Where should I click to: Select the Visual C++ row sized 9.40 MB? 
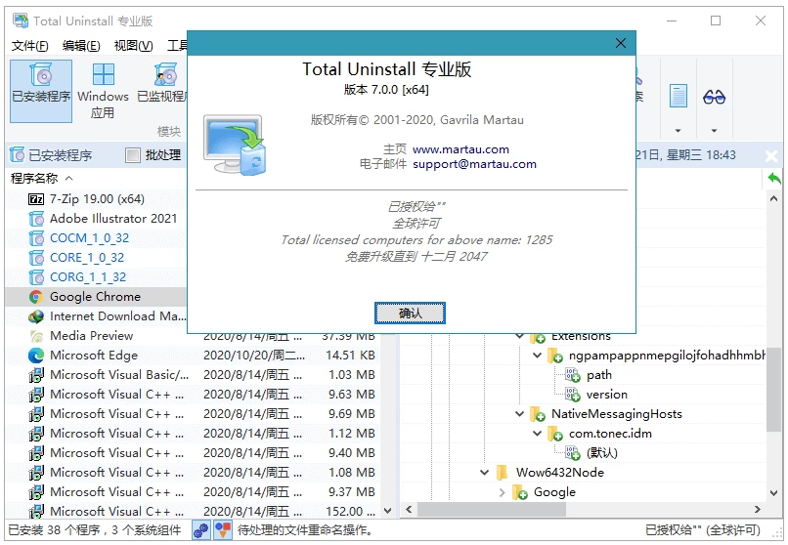[193, 453]
